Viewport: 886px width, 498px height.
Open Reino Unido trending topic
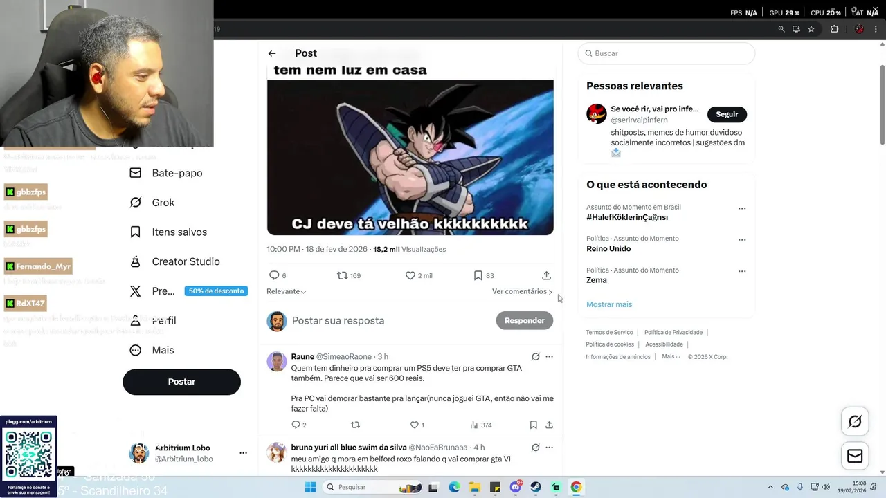click(x=608, y=249)
